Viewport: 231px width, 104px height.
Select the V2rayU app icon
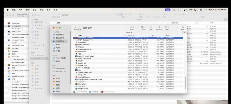pos(76,86)
